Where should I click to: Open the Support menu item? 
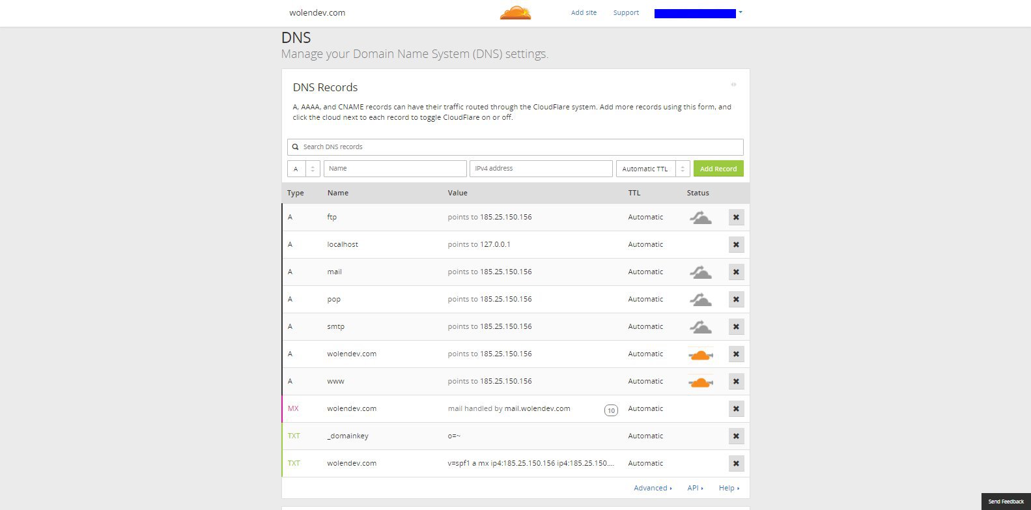pos(626,12)
